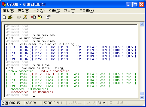The width and height of the screenshot is (146, 107).
Task: Click the Disconnect phone icon
Action: click(25, 17)
